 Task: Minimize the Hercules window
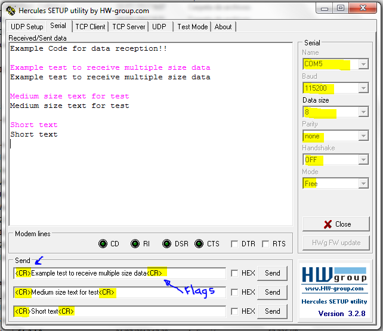point(325,8)
